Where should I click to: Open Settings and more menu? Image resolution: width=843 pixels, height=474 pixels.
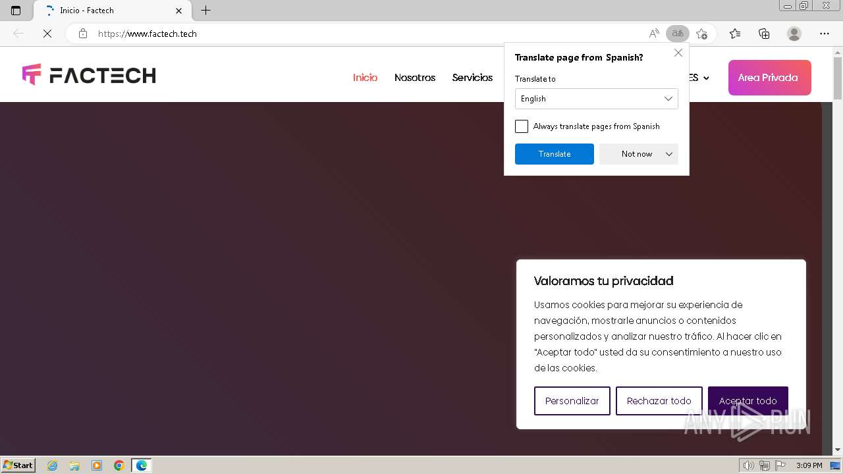825,34
